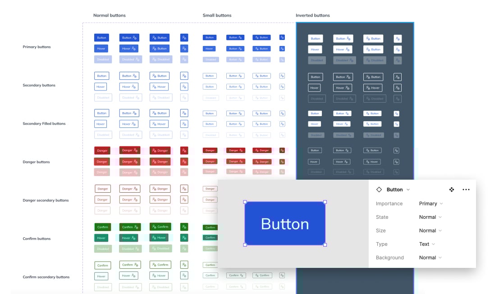Image resolution: width=499 pixels, height=294 pixels.
Task: Click the Importance property label
Action: [x=389, y=204]
